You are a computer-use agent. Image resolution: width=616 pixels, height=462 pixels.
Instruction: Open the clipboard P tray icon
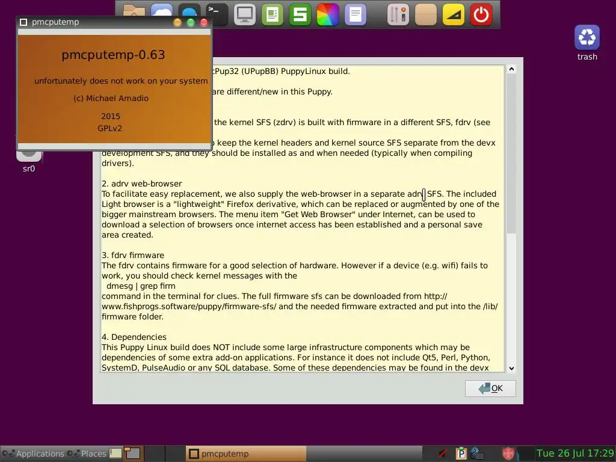pos(461,454)
